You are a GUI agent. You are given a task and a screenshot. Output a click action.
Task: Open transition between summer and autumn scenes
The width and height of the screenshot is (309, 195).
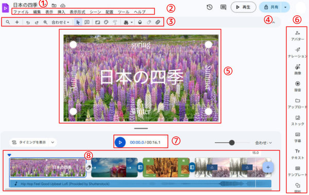[140, 167]
